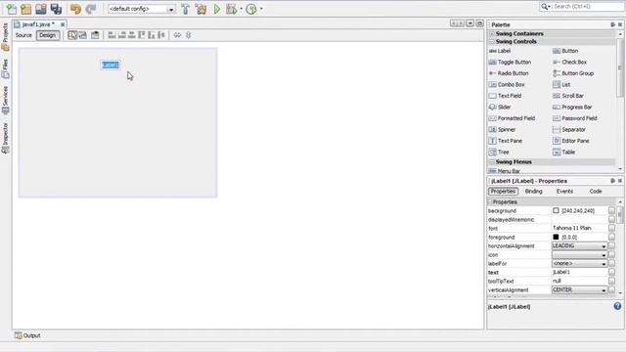Click the Debug Project icon

pos(231,9)
